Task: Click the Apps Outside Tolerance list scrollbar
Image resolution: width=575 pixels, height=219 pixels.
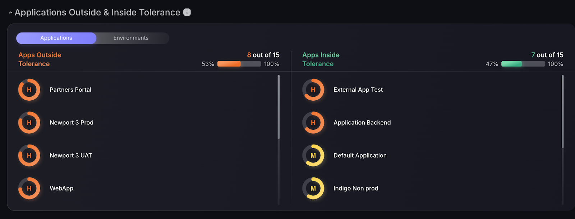Action: [x=279, y=107]
